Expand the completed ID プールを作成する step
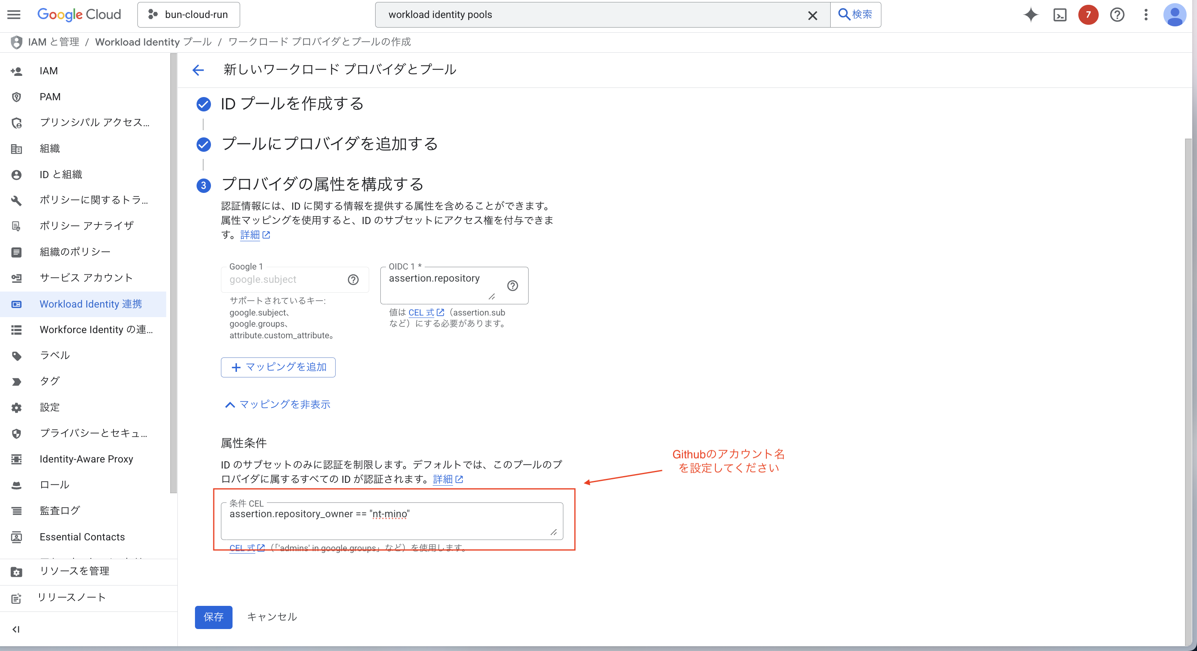1197x651 pixels. (x=292, y=103)
